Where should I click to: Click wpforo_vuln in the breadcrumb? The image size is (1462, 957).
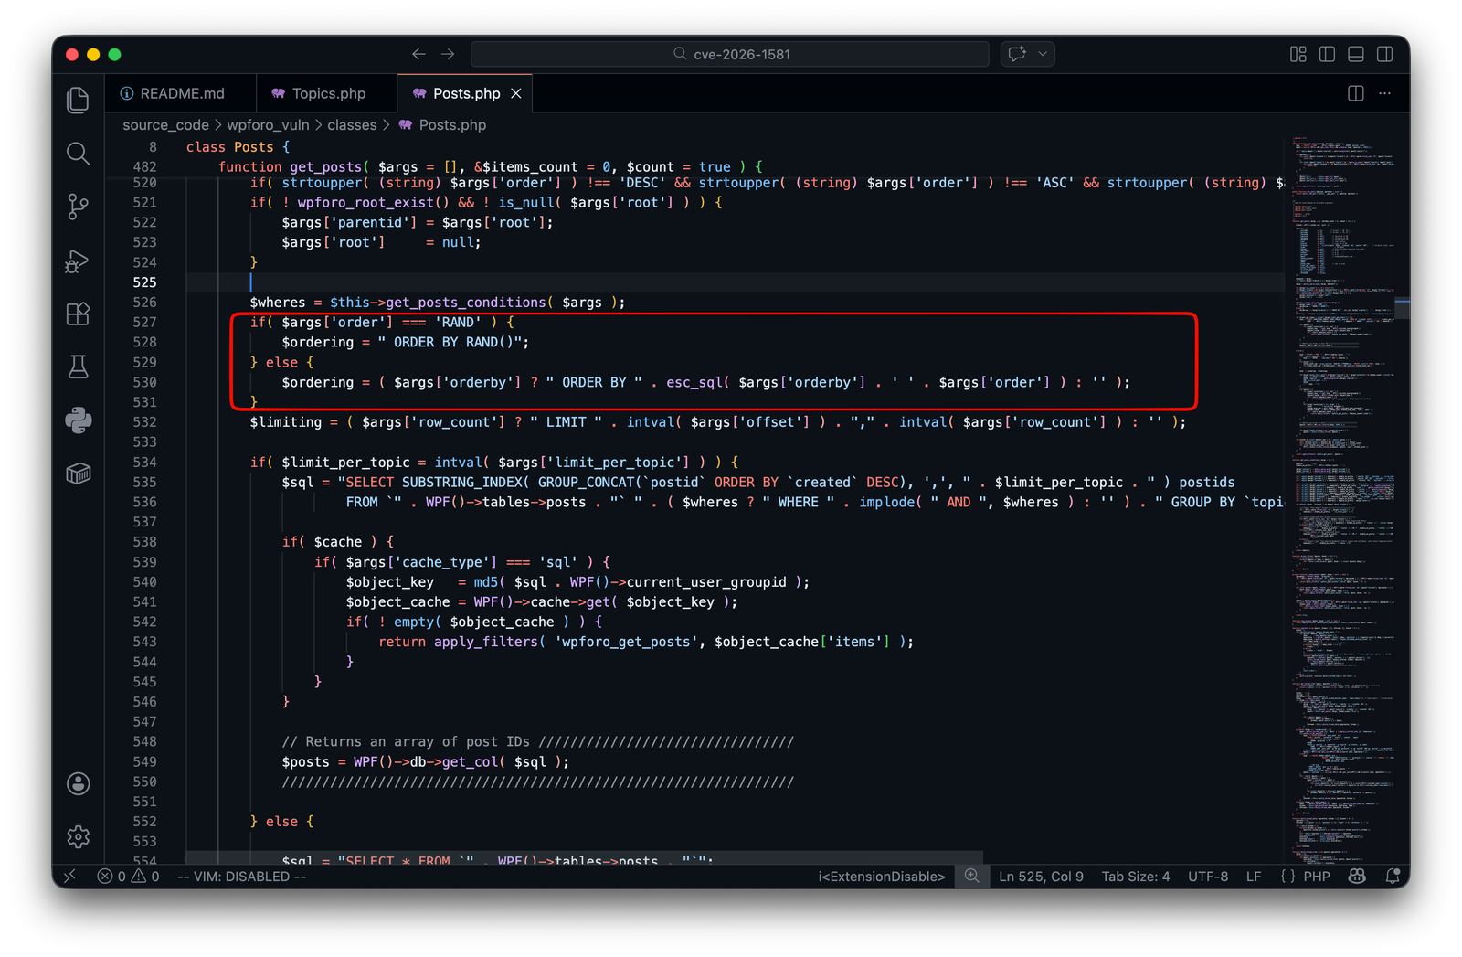click(268, 125)
